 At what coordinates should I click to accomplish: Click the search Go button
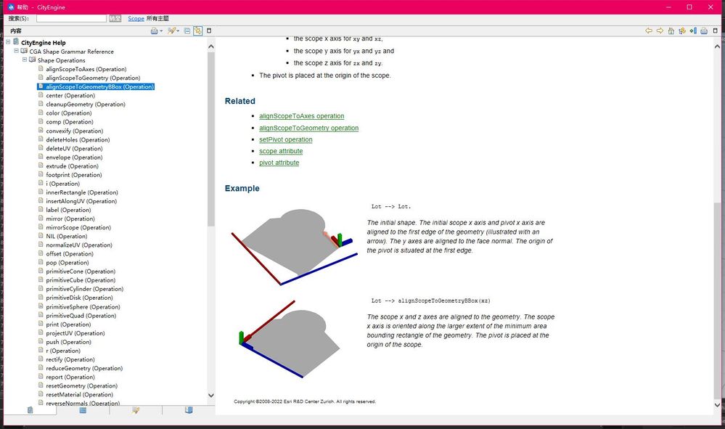click(x=115, y=18)
